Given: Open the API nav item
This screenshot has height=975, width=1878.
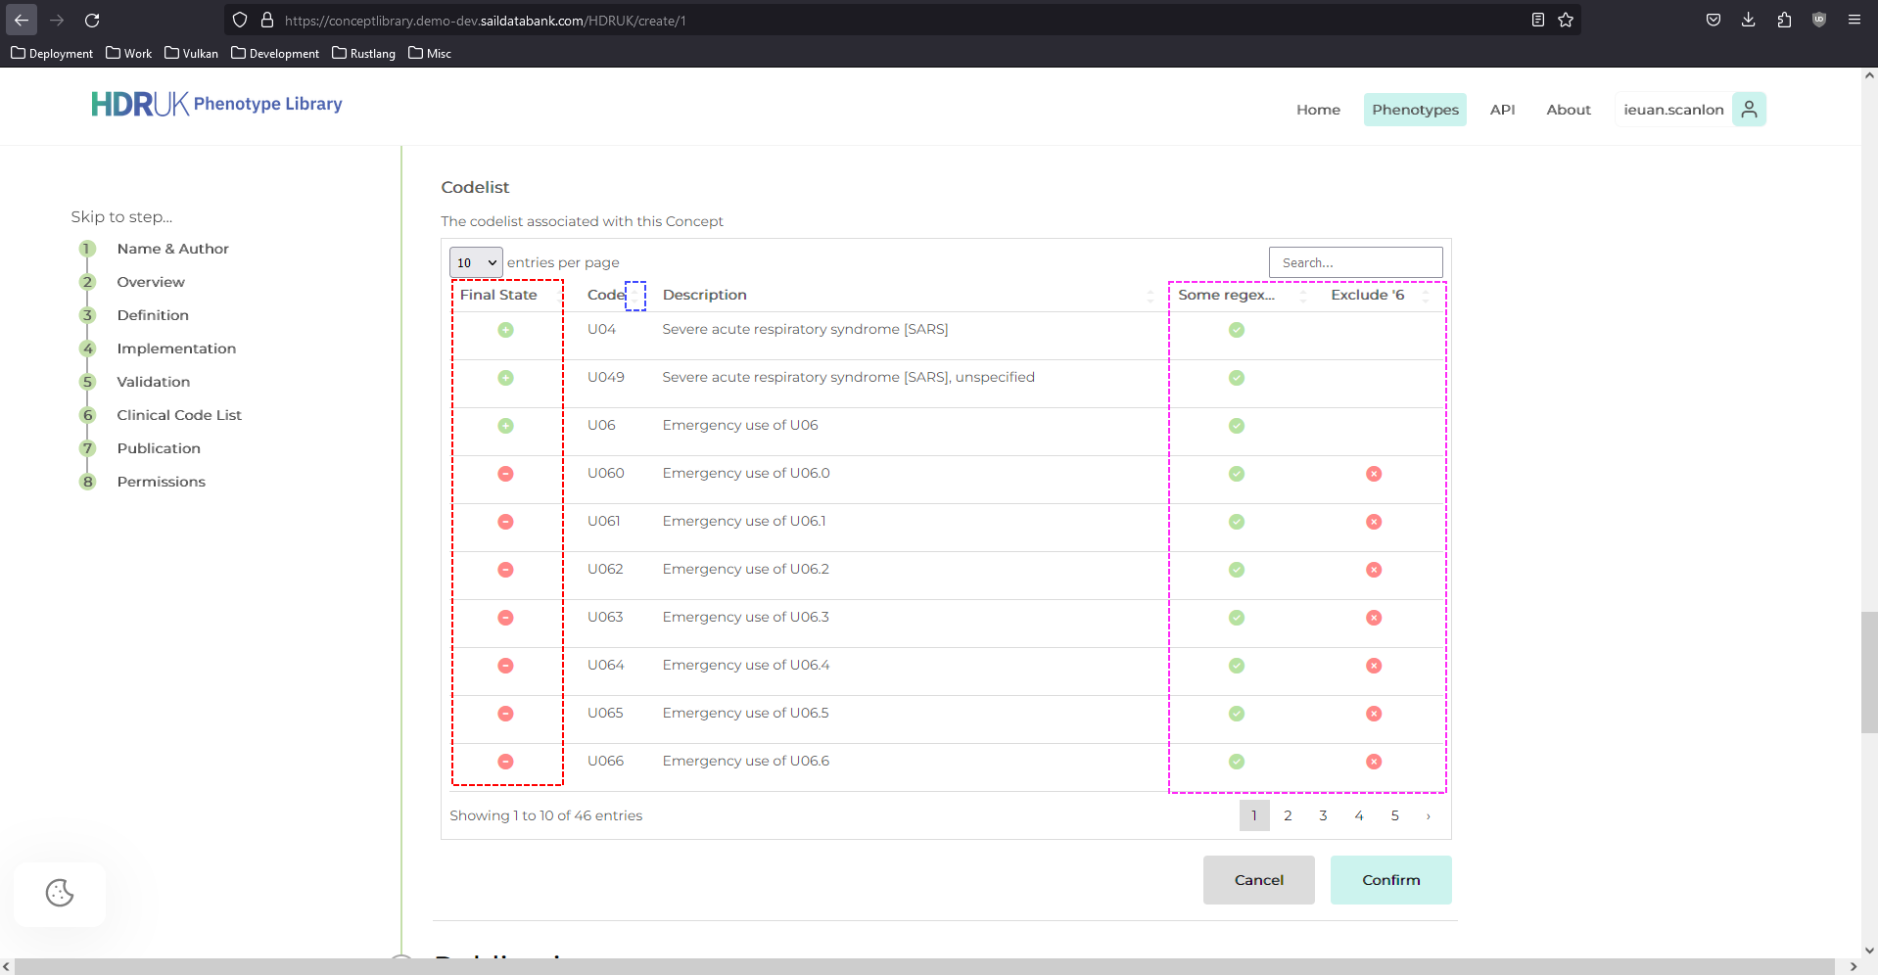Looking at the screenshot, I should (1502, 110).
